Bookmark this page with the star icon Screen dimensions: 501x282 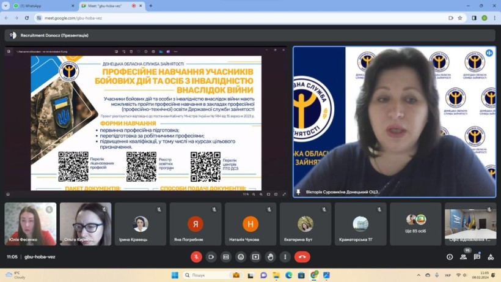pos(460,18)
